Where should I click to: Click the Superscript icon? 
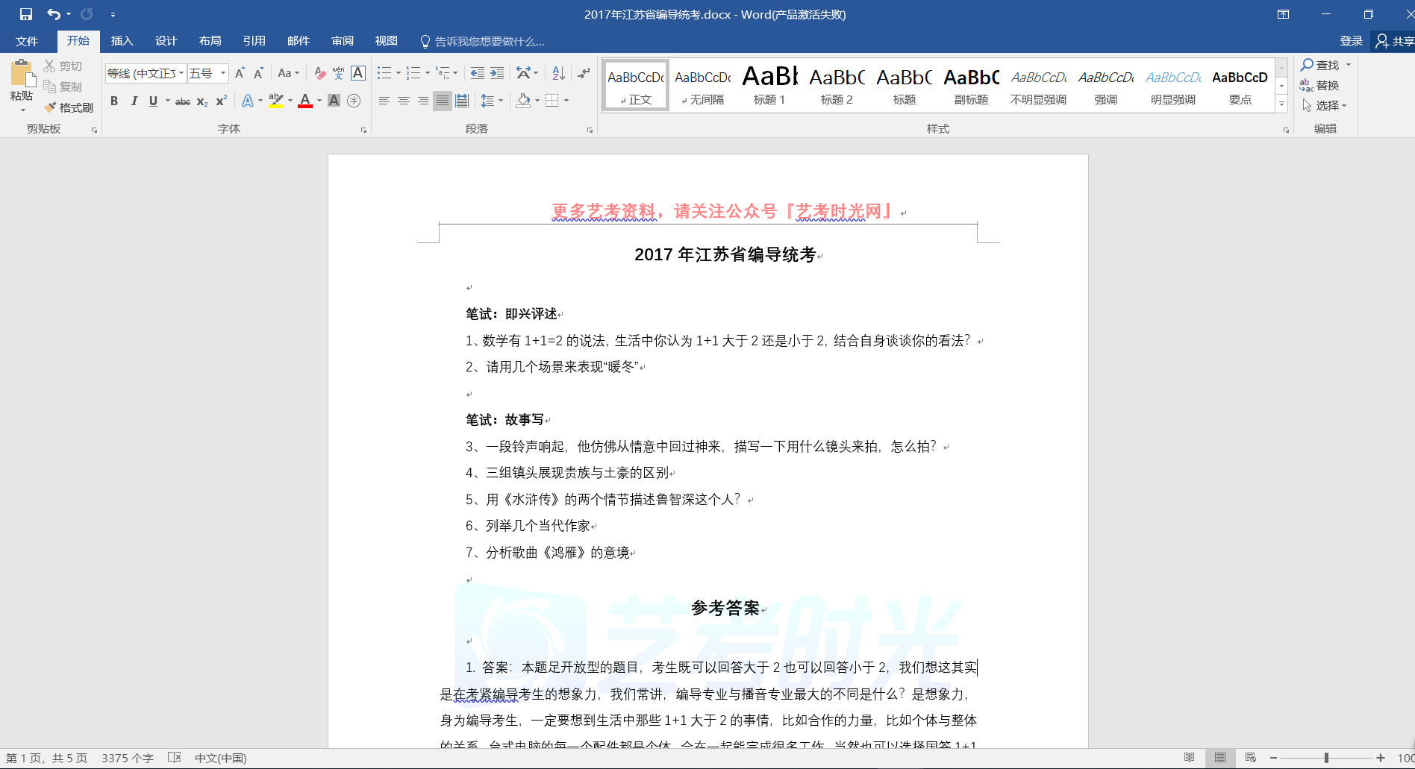[222, 101]
